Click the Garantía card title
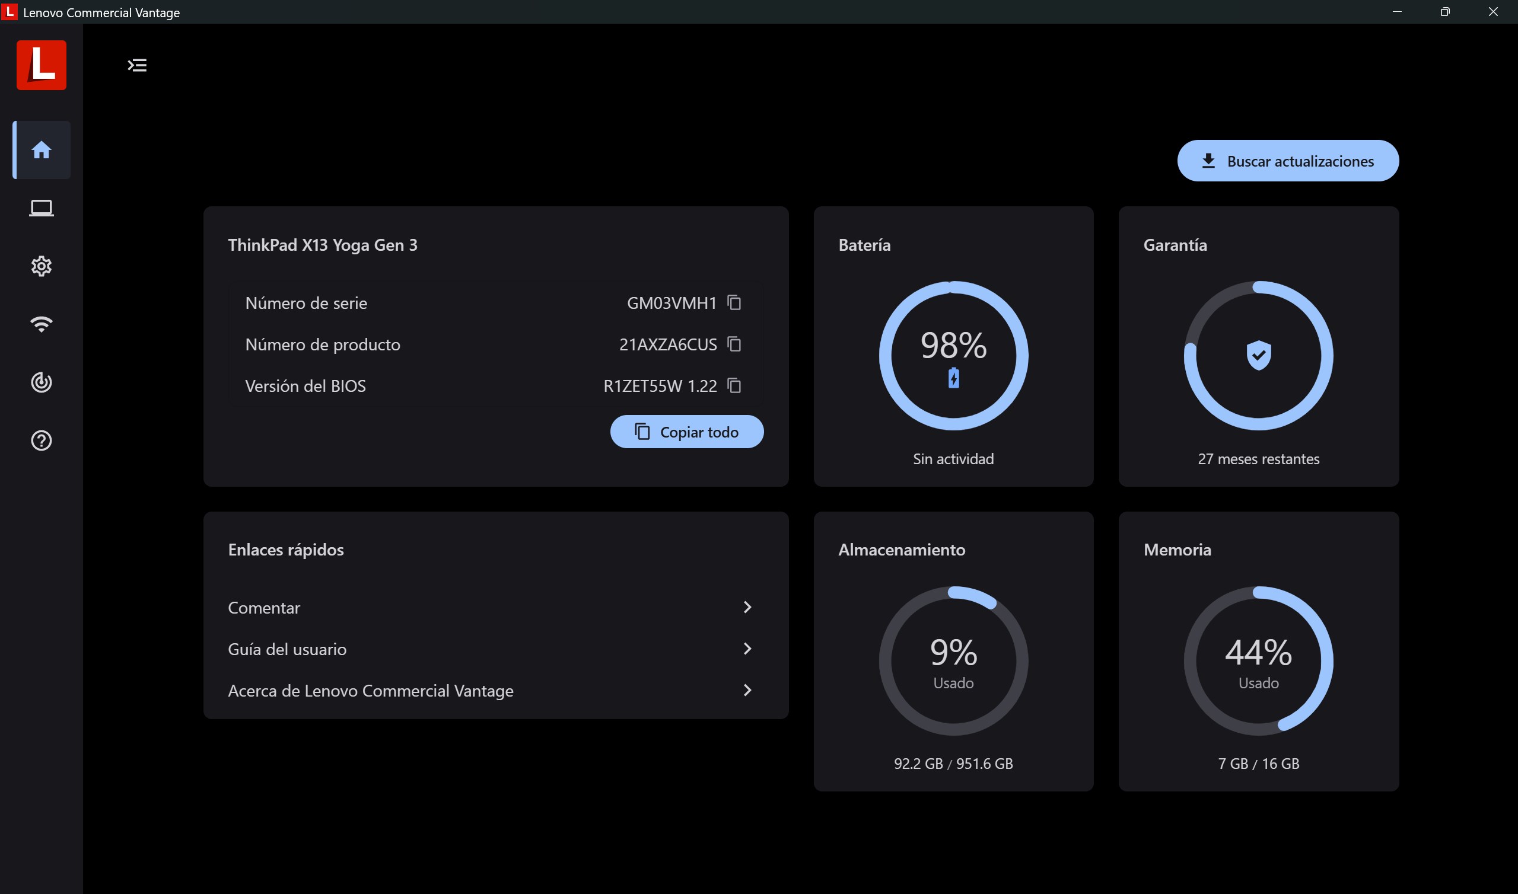The image size is (1518, 894). click(x=1175, y=245)
